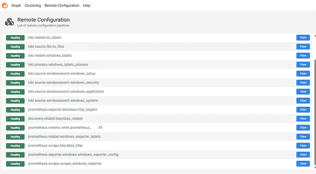The image size is (316, 174).
Task: Click the scrollbar down arrow
Action: click(315, 168)
